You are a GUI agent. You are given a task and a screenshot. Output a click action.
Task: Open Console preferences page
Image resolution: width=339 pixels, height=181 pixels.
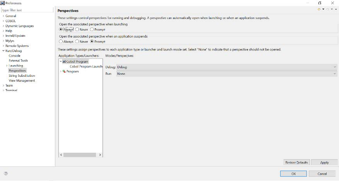[14, 56]
